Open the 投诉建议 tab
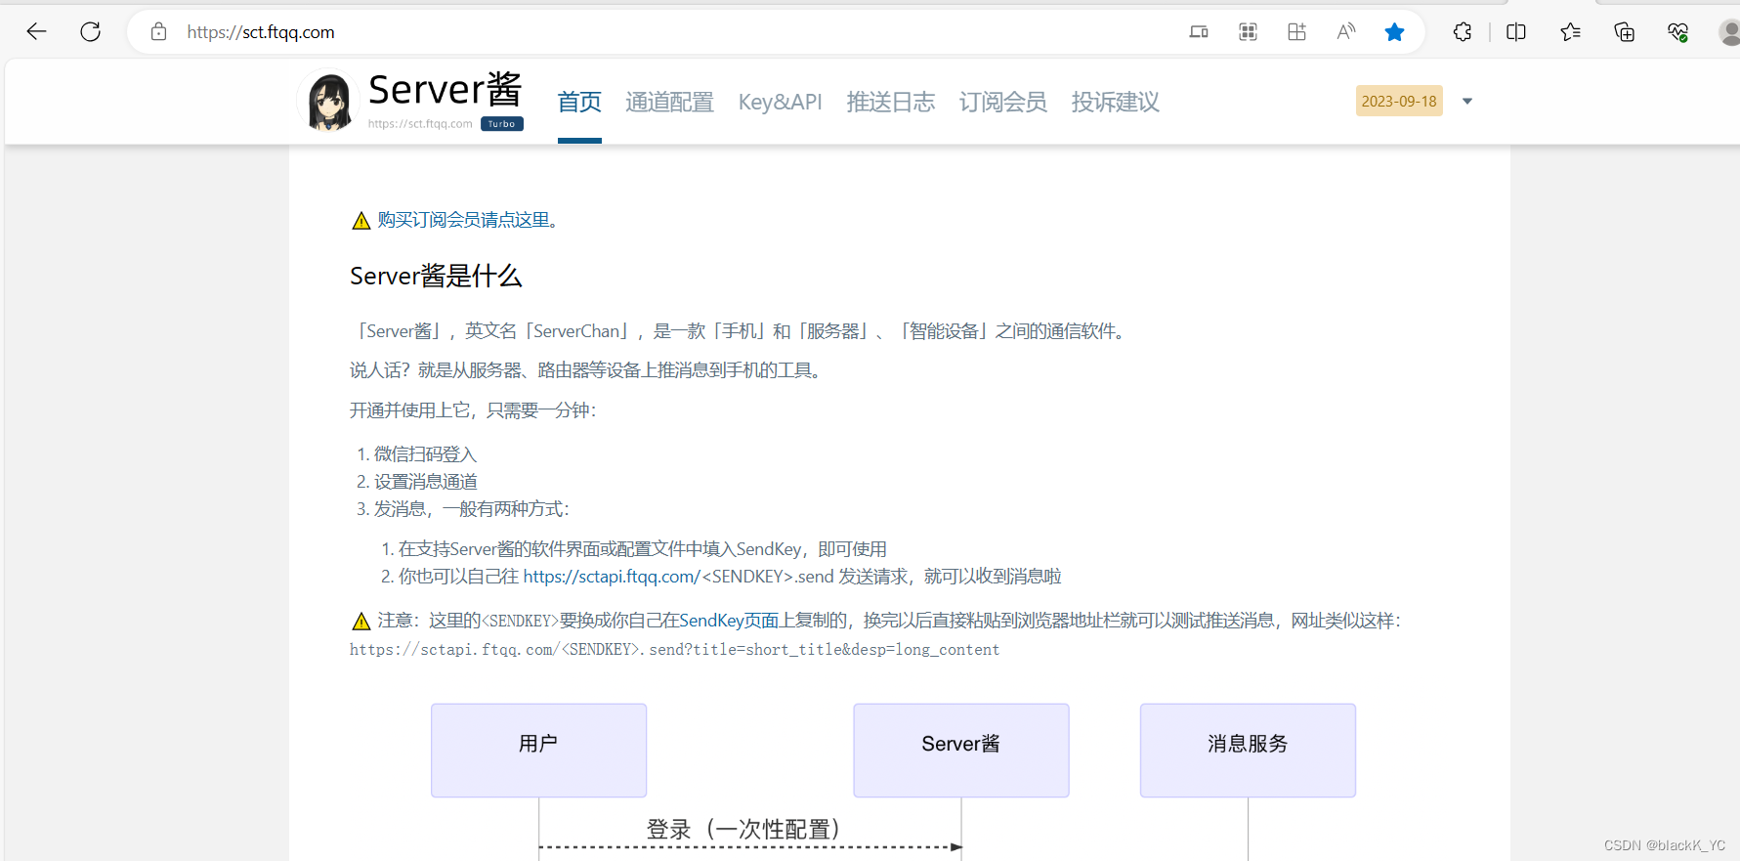 1116,102
